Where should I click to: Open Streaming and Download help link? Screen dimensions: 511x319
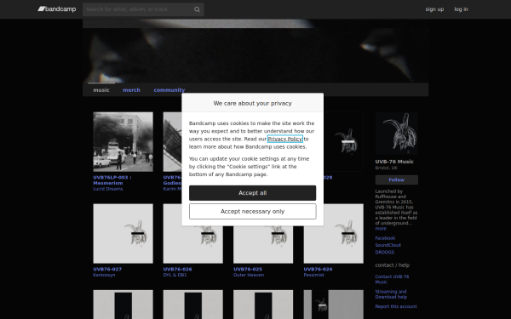391,294
